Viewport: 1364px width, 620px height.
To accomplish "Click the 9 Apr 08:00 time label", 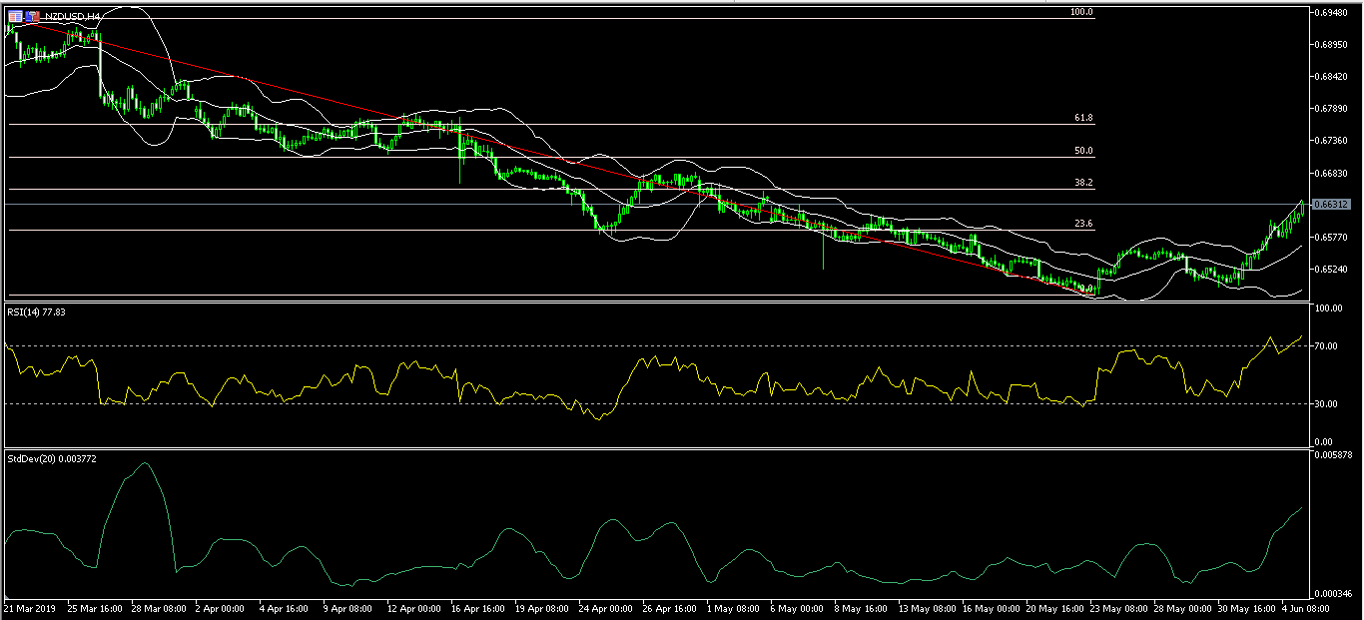I will (349, 607).
